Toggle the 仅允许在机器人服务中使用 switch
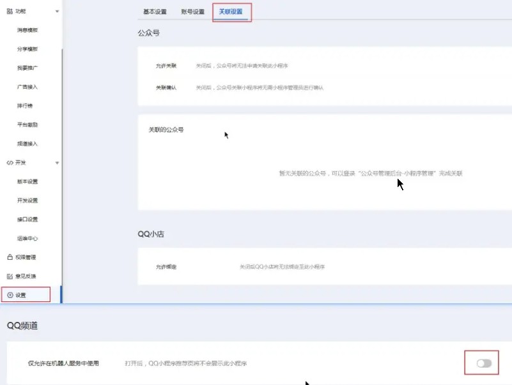The width and height of the screenshot is (512, 385). (x=484, y=363)
